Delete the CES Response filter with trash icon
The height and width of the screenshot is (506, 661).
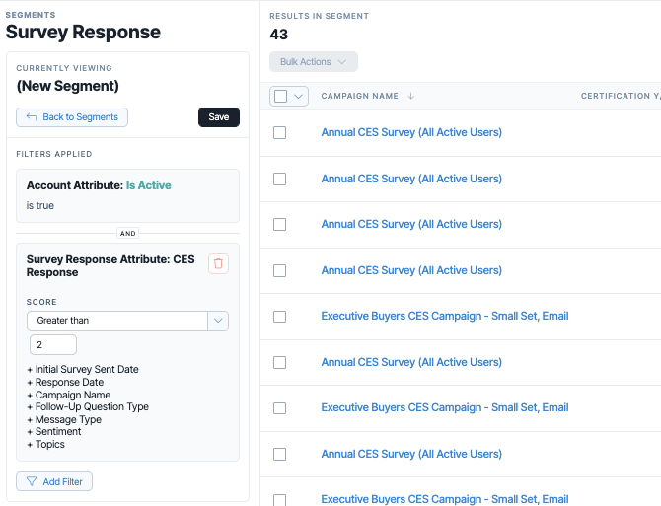218,263
